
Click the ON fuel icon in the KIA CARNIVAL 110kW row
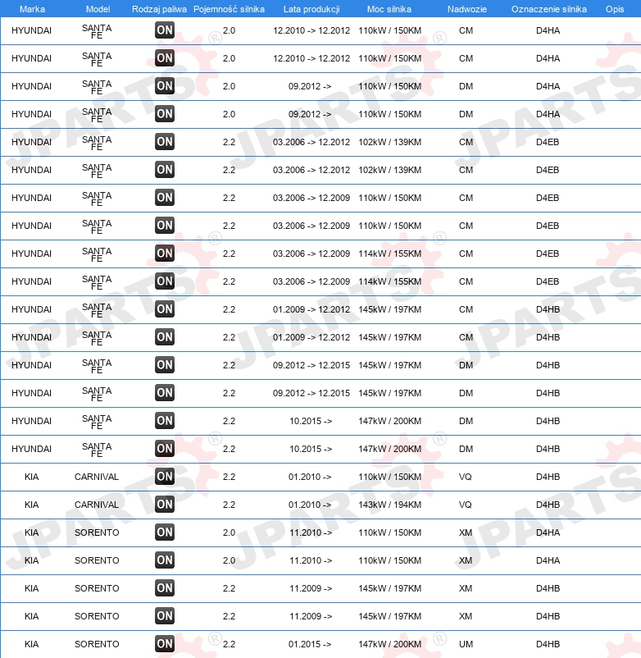(164, 477)
